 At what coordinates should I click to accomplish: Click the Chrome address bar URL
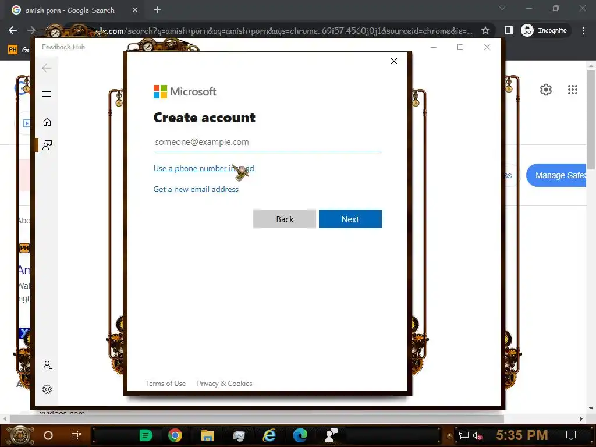point(281,31)
